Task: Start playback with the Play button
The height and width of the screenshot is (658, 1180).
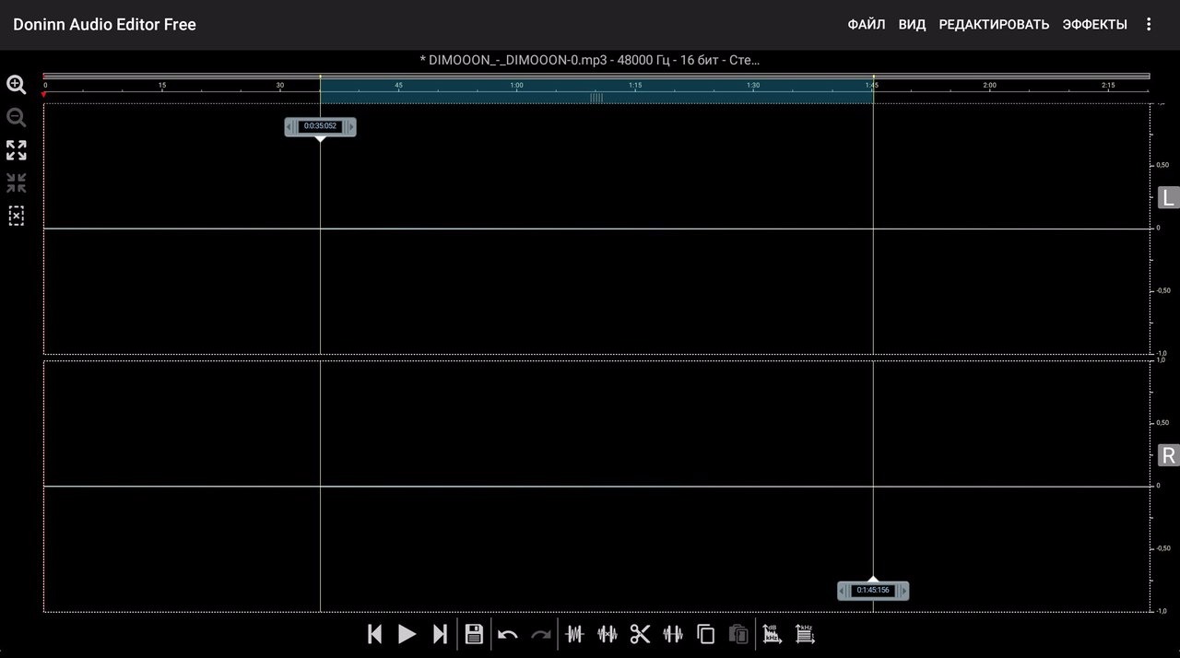Action: click(407, 634)
